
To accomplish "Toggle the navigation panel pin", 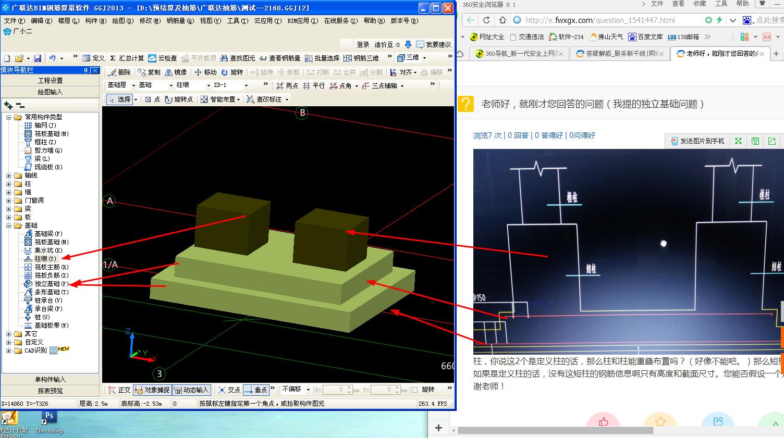I will [x=85, y=70].
